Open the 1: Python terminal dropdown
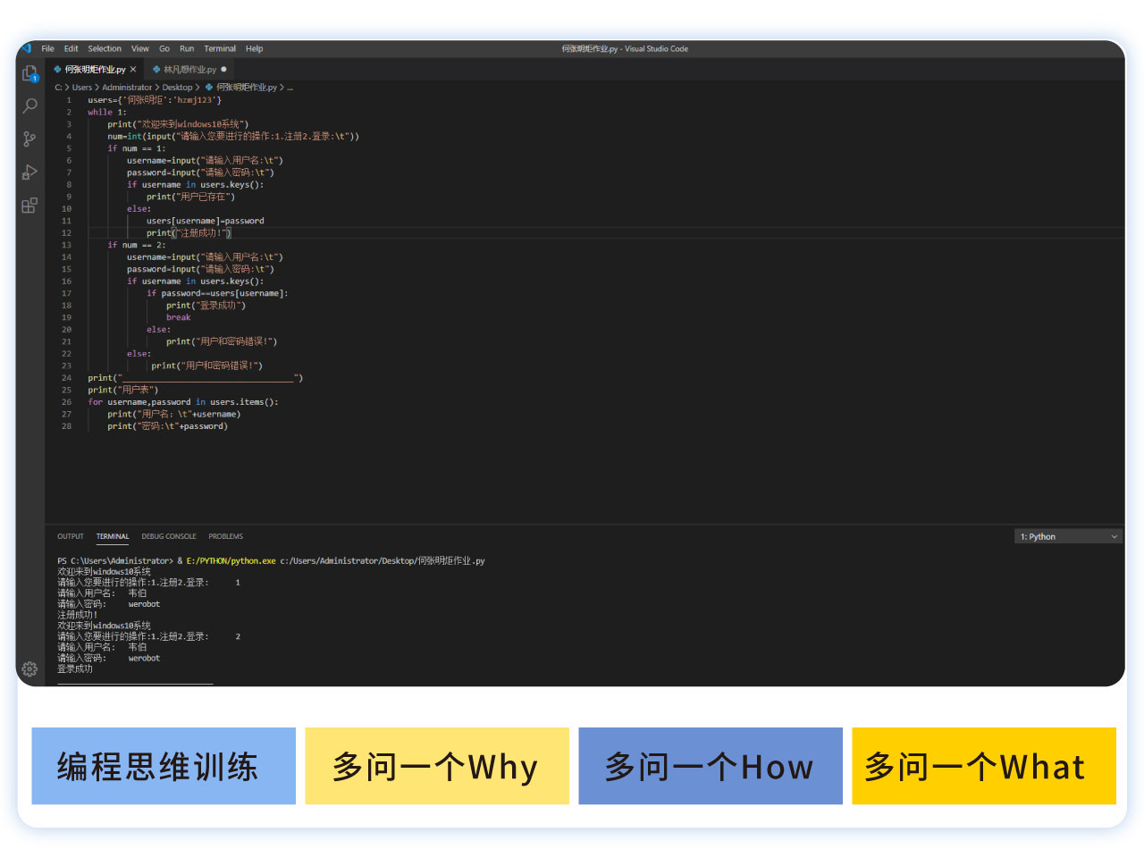 tap(1069, 536)
